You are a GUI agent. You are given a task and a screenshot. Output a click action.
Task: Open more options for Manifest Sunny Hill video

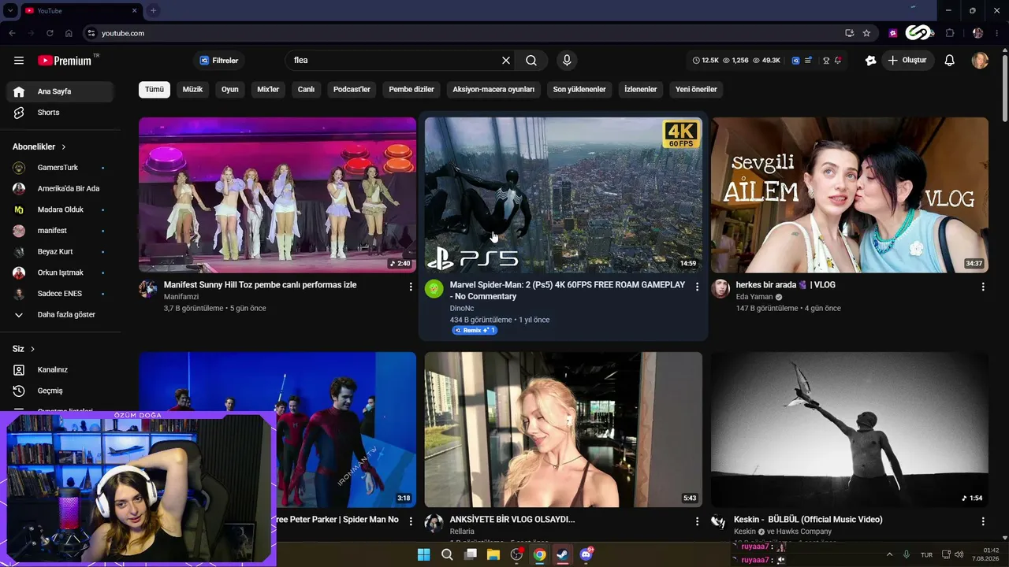[411, 287]
